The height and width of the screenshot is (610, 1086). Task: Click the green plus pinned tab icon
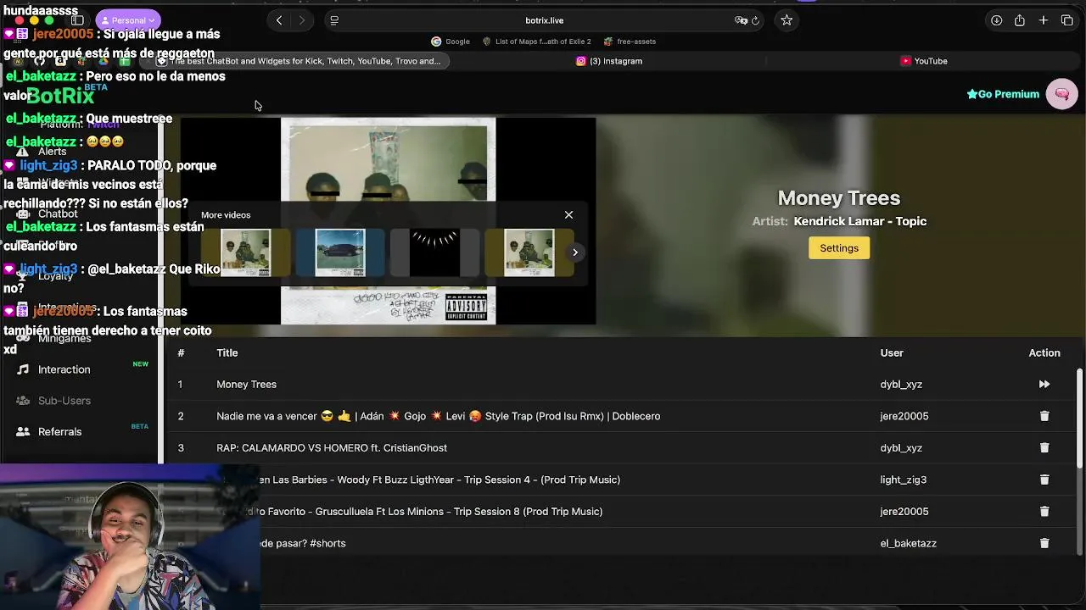click(x=125, y=61)
